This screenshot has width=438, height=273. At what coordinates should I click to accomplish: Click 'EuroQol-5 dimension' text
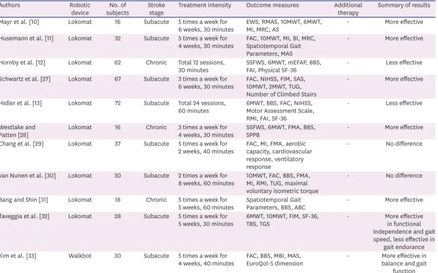pos(274,264)
